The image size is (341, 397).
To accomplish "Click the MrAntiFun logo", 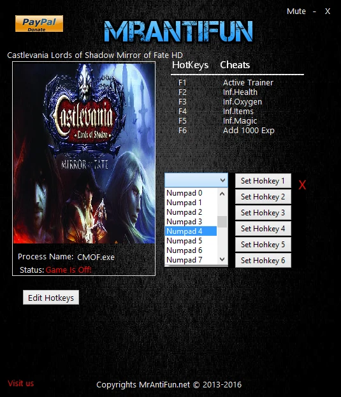I will pyautogui.click(x=178, y=31).
